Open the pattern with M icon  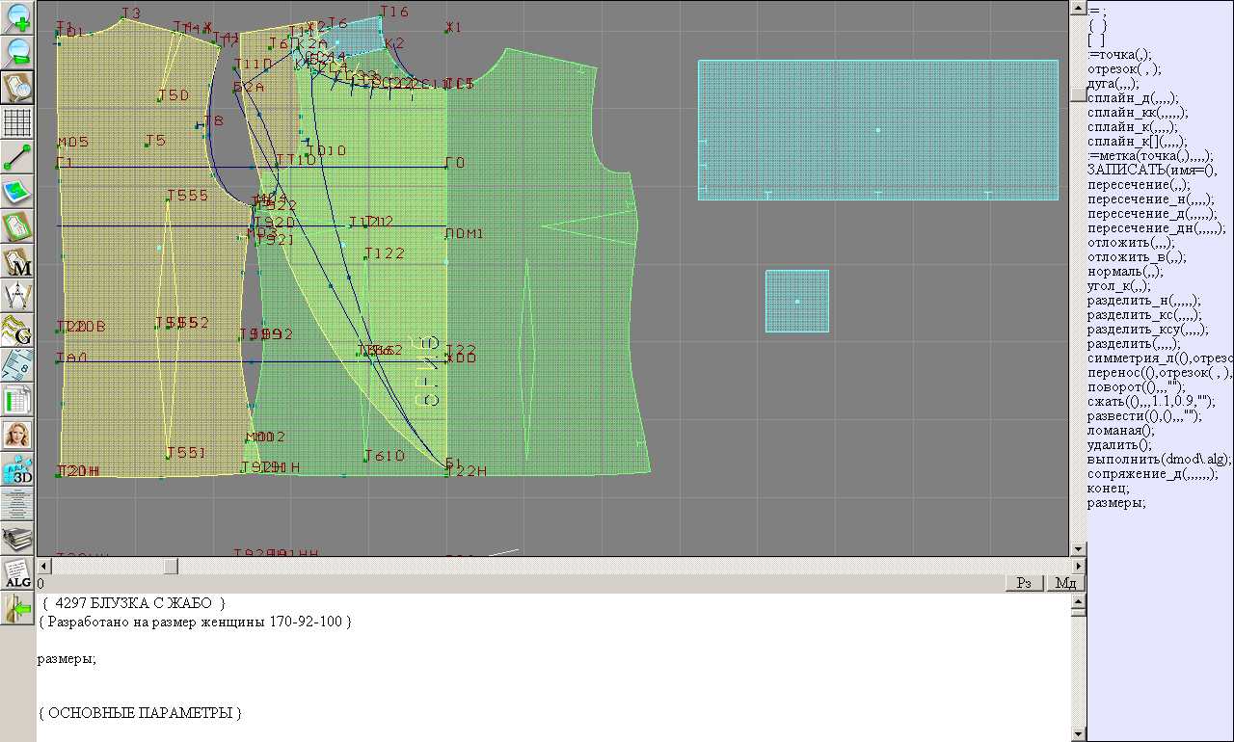tap(18, 261)
